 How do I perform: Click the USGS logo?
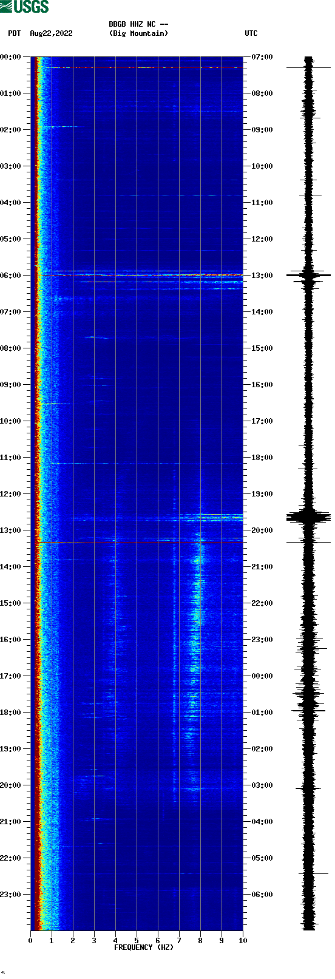24,7
